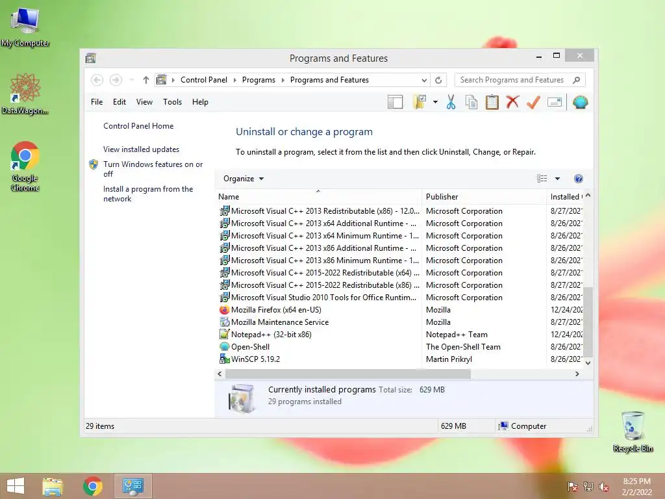
Task: Open the View menu
Action: click(x=144, y=102)
